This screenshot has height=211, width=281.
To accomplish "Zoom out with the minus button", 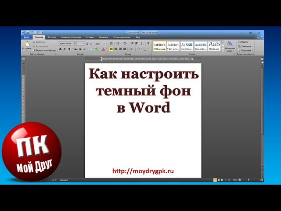I will pyautogui.click(x=240, y=180).
